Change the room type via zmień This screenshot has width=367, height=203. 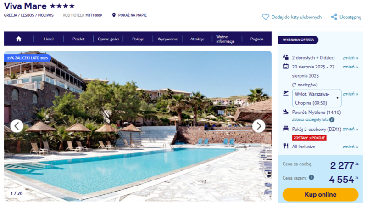350,129
